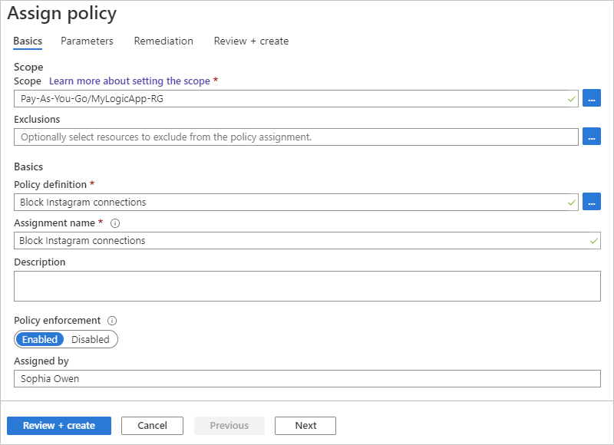Open the Policy definition picker ellipsis button
Viewport: 614px width, 445px height.
[591, 202]
